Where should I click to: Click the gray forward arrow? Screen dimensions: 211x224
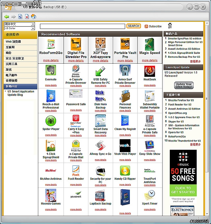coord(14,17)
